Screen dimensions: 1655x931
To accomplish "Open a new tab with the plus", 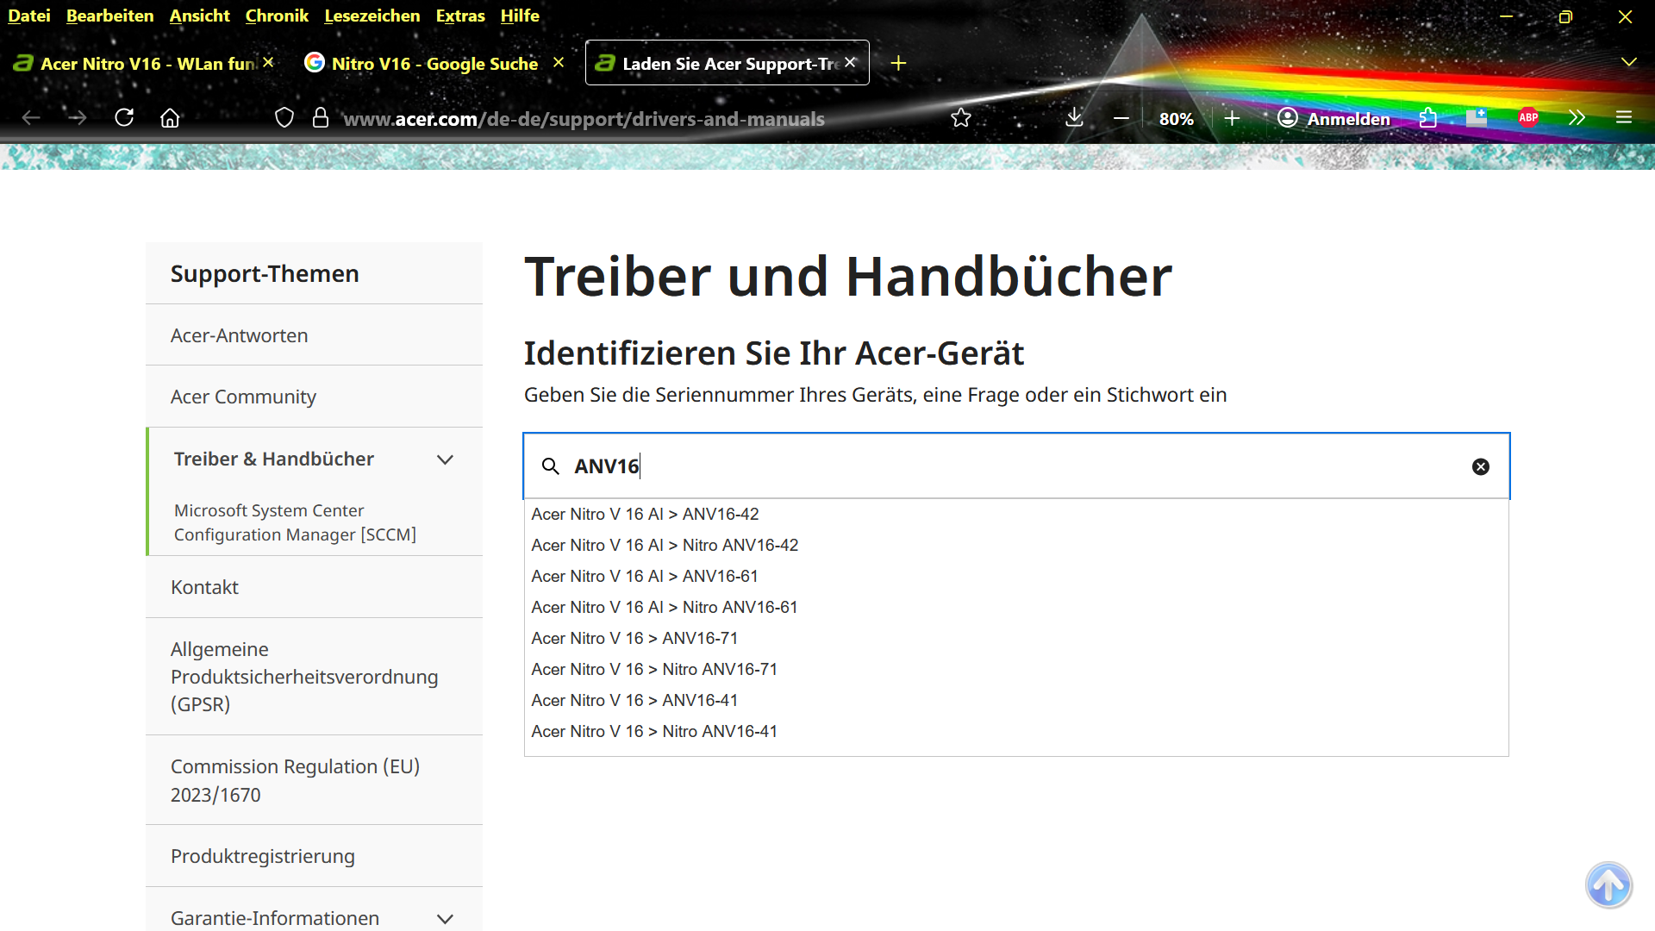I will pos(898,63).
